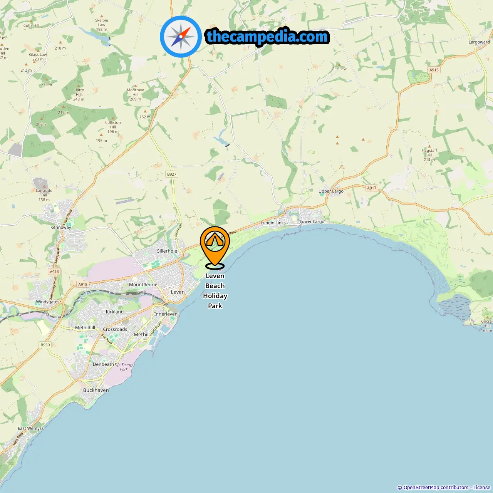Click the orange campsite tent marker pin
493x493 pixels.
pos(215,247)
